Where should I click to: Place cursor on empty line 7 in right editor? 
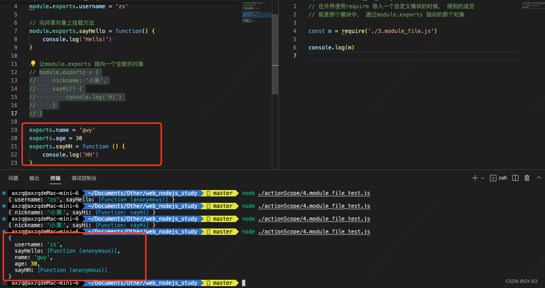pyautogui.click(x=413, y=56)
